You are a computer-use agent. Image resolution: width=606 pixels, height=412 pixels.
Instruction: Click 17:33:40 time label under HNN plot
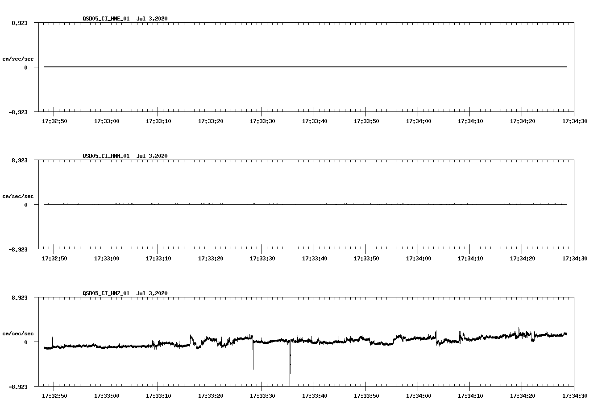(315, 258)
